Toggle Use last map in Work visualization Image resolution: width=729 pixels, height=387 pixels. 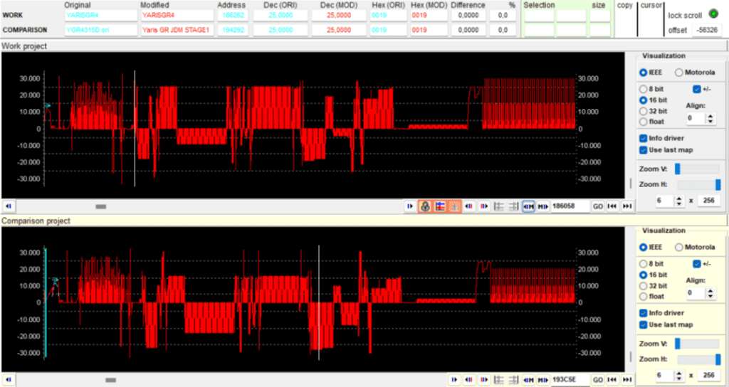click(644, 149)
